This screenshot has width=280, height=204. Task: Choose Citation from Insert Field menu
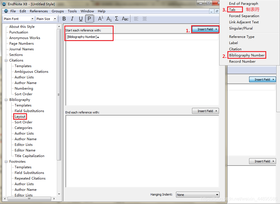(235, 49)
